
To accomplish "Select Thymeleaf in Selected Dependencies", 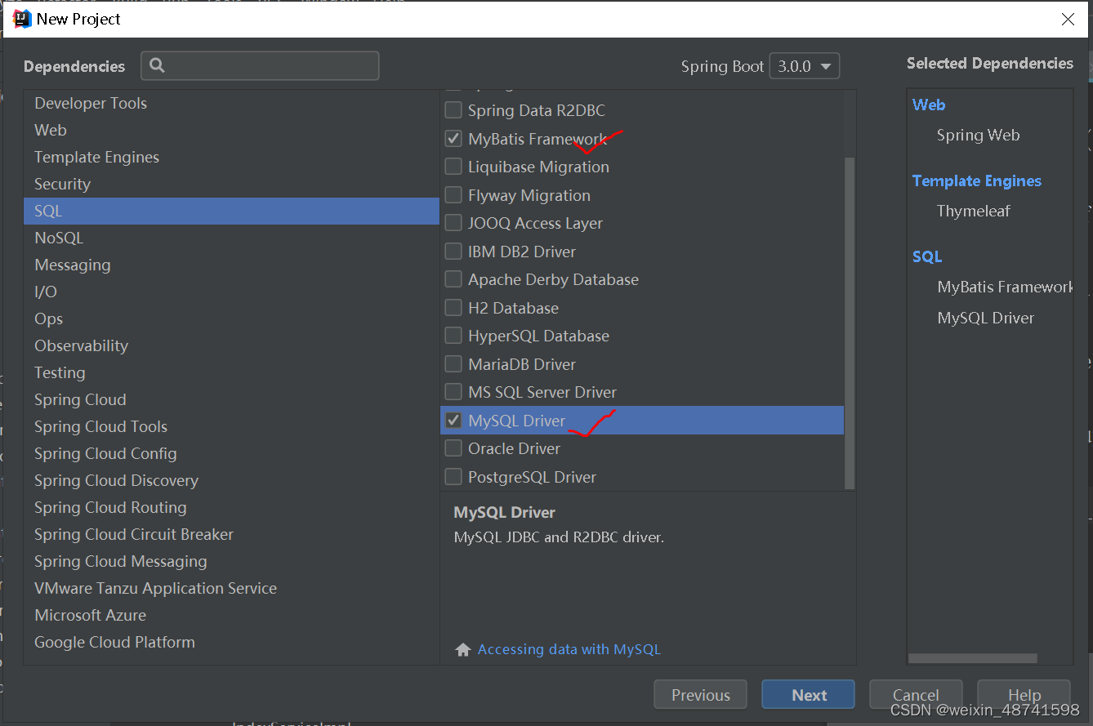I will (974, 211).
